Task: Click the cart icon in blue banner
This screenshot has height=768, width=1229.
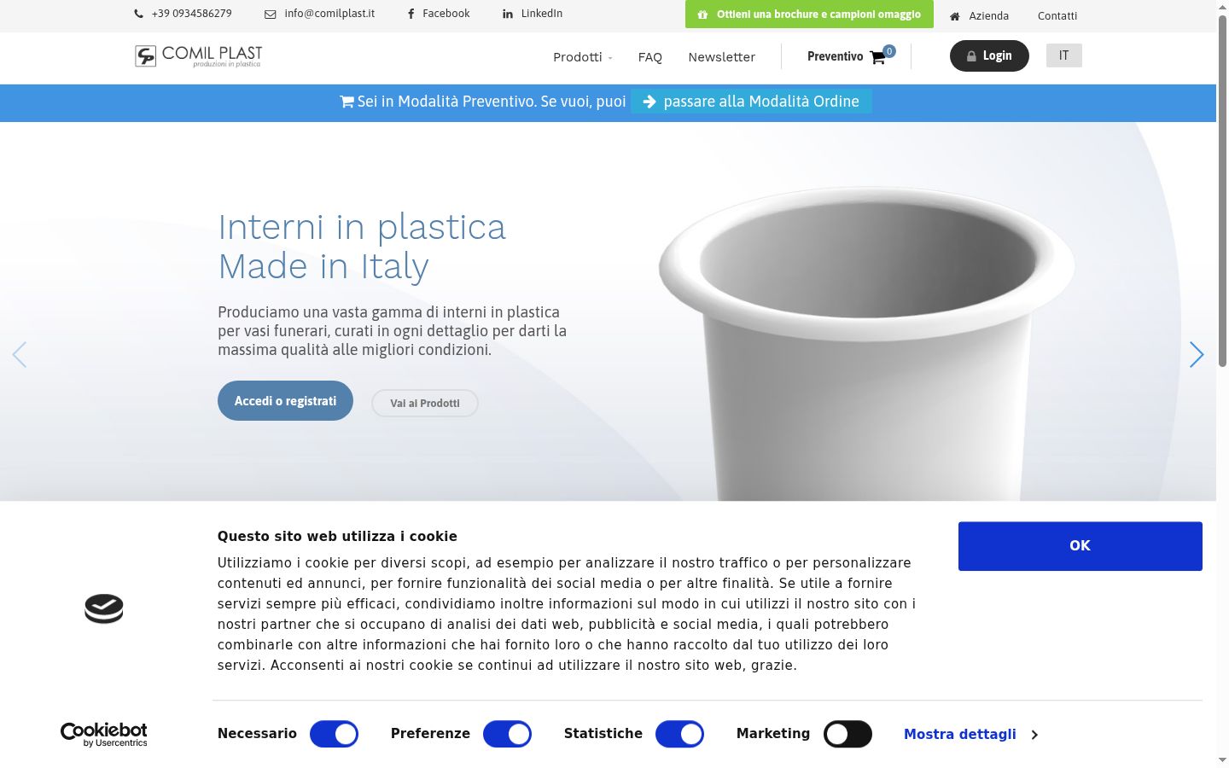Action: (347, 102)
